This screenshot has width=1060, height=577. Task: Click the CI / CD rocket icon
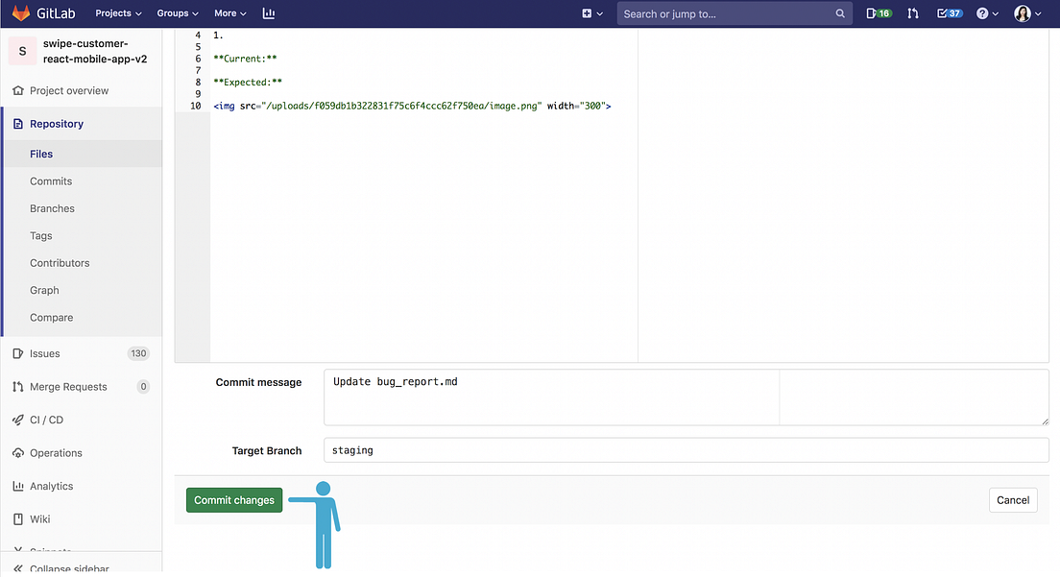pos(17,420)
